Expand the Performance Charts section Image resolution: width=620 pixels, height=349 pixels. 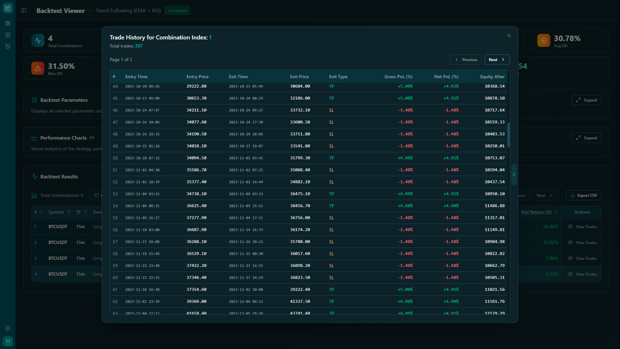586,138
